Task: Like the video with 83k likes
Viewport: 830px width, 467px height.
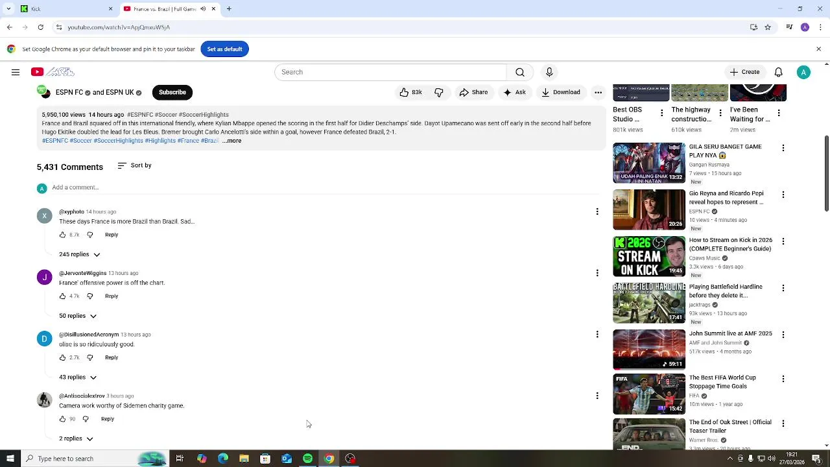Action: 410,92
